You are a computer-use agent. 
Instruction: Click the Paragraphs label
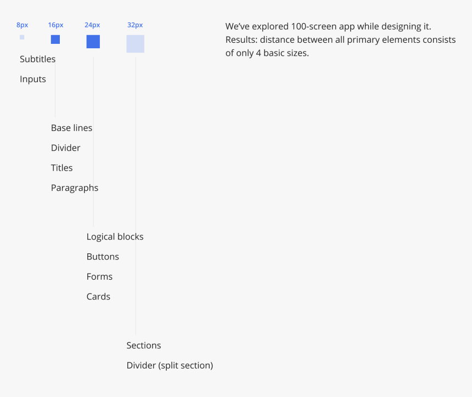(x=75, y=188)
